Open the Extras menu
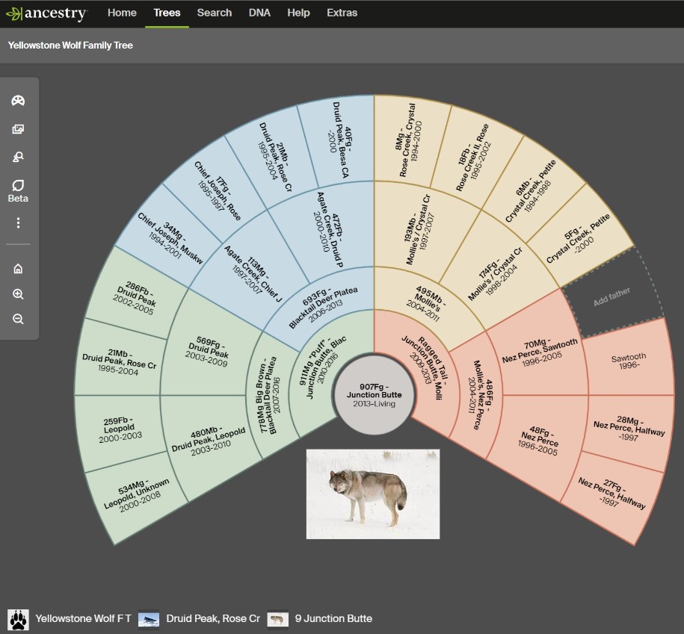Screen dimensions: 684x634 point(342,13)
